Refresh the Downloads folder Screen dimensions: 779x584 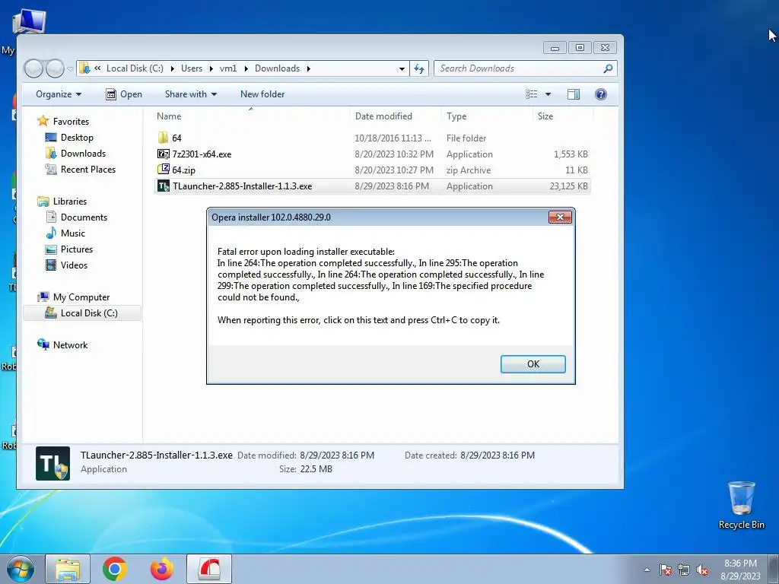pyautogui.click(x=419, y=68)
